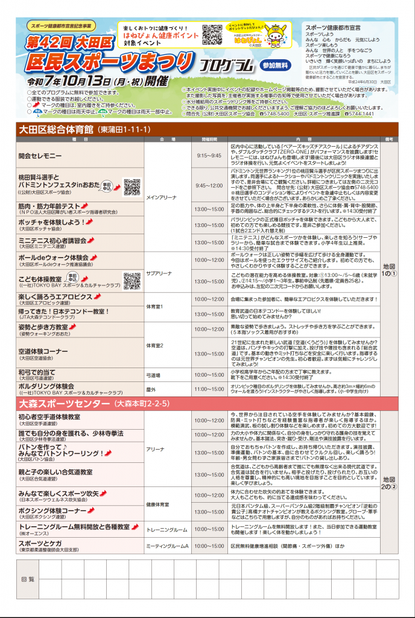Click the 地図2の② remarks cell
Screen dimensions: 415x618
[388, 483]
